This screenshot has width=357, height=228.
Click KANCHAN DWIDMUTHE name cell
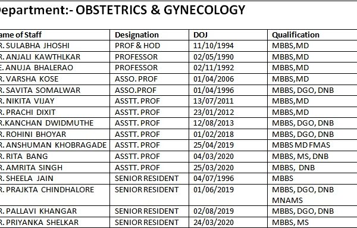tap(55, 123)
